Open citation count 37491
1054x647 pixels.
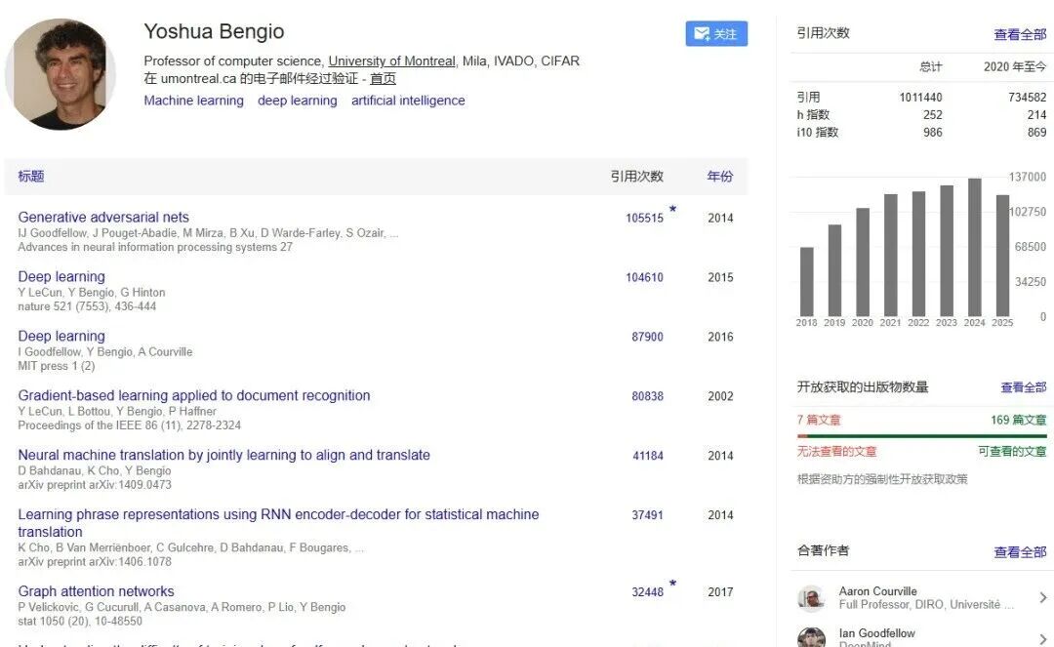(x=647, y=515)
